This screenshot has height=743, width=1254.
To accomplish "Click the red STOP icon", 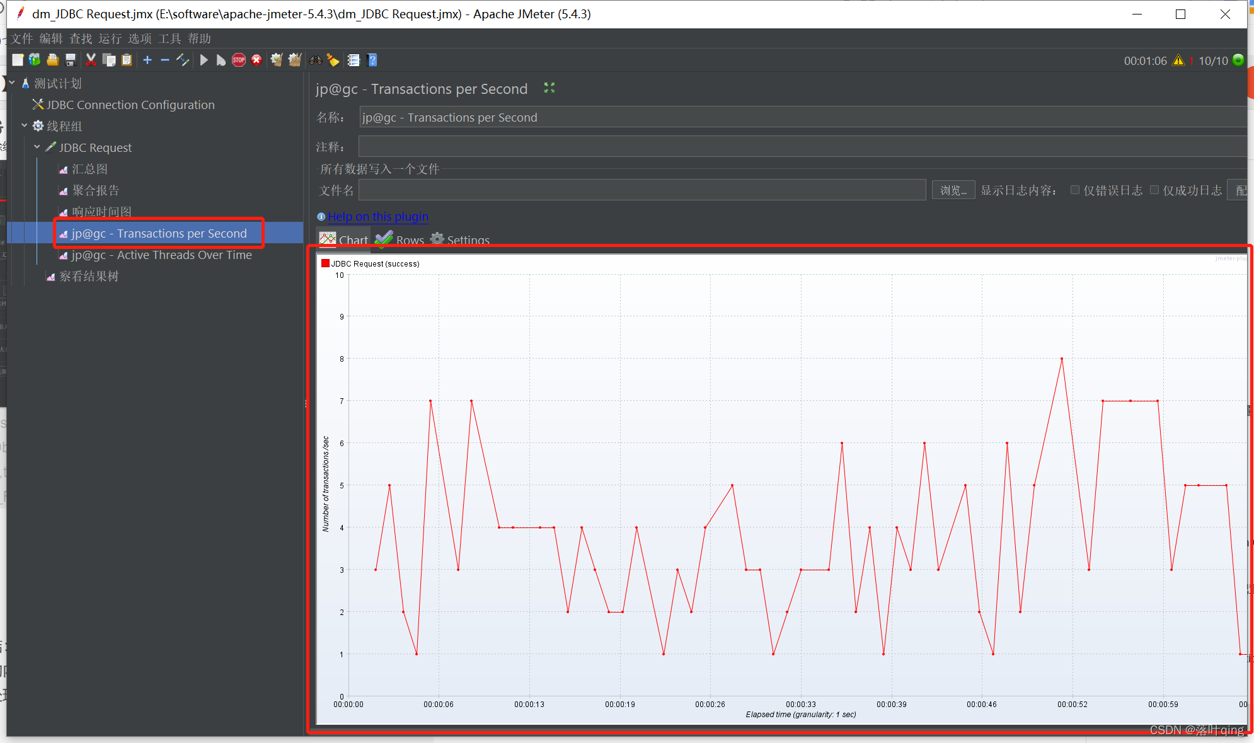I will click(x=239, y=60).
